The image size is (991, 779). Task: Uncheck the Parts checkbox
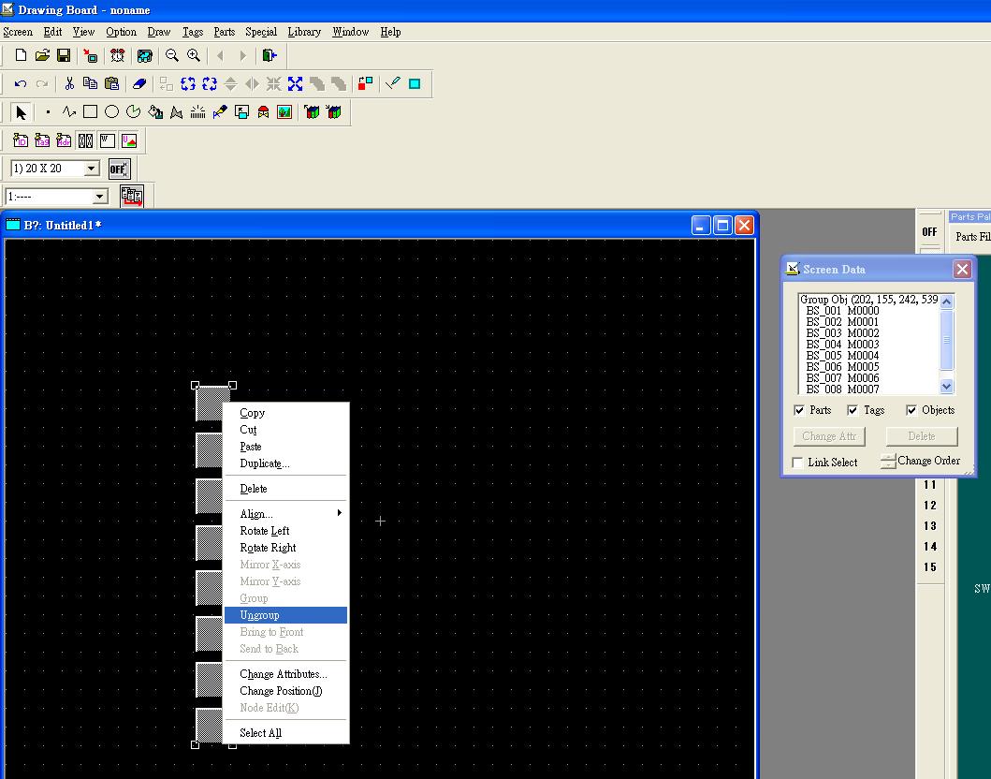point(799,410)
